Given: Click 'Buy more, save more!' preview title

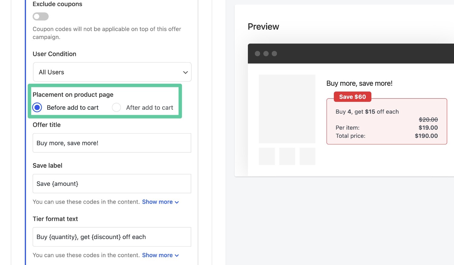Looking at the screenshot, I should pos(359,83).
